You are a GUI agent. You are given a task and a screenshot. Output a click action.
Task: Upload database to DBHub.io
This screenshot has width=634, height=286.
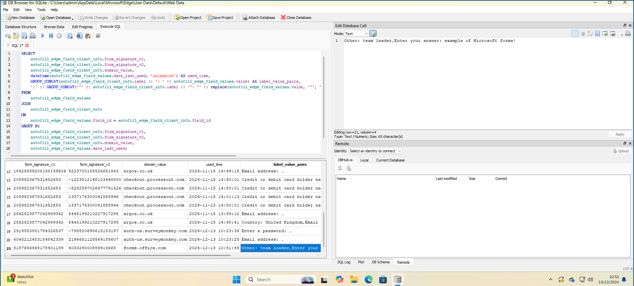621,151
